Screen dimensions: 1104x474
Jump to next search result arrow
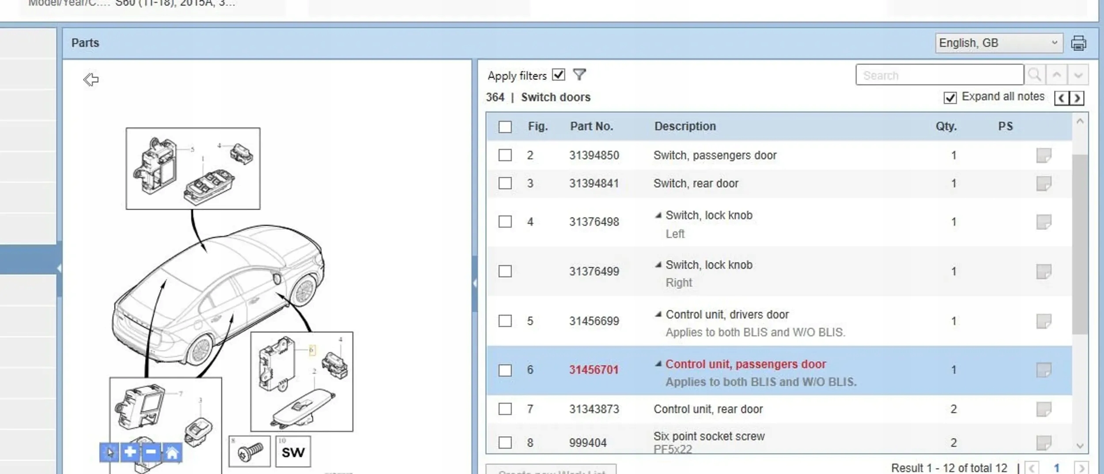1078,75
